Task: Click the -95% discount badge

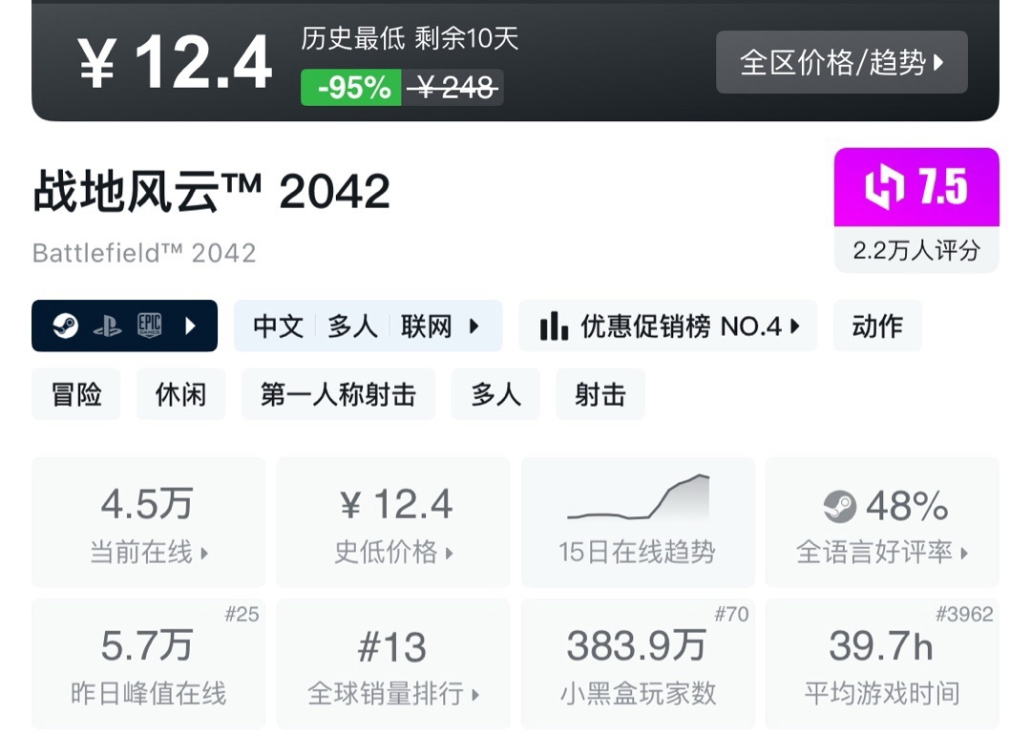Action: [x=351, y=88]
